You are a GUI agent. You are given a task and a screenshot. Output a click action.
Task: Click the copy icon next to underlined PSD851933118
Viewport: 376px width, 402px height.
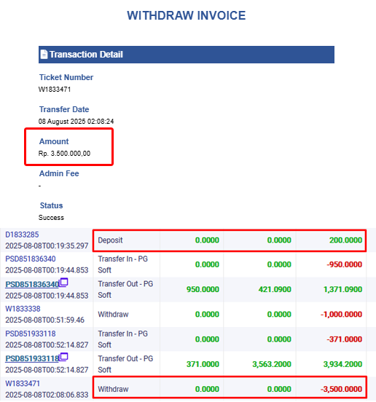tap(63, 357)
